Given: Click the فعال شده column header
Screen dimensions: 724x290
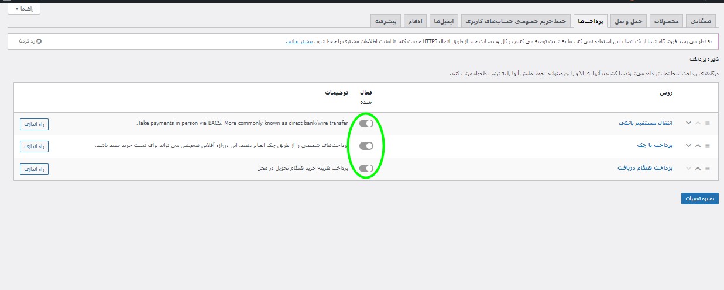Looking at the screenshot, I should [x=366, y=97].
